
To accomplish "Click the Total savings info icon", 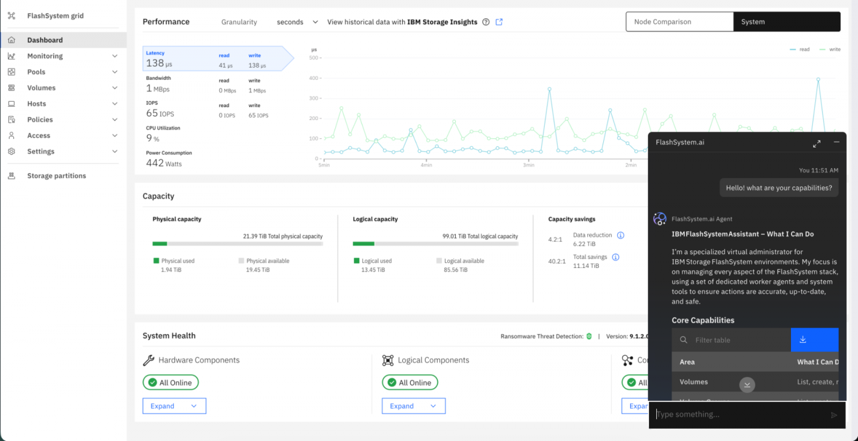I will (616, 257).
